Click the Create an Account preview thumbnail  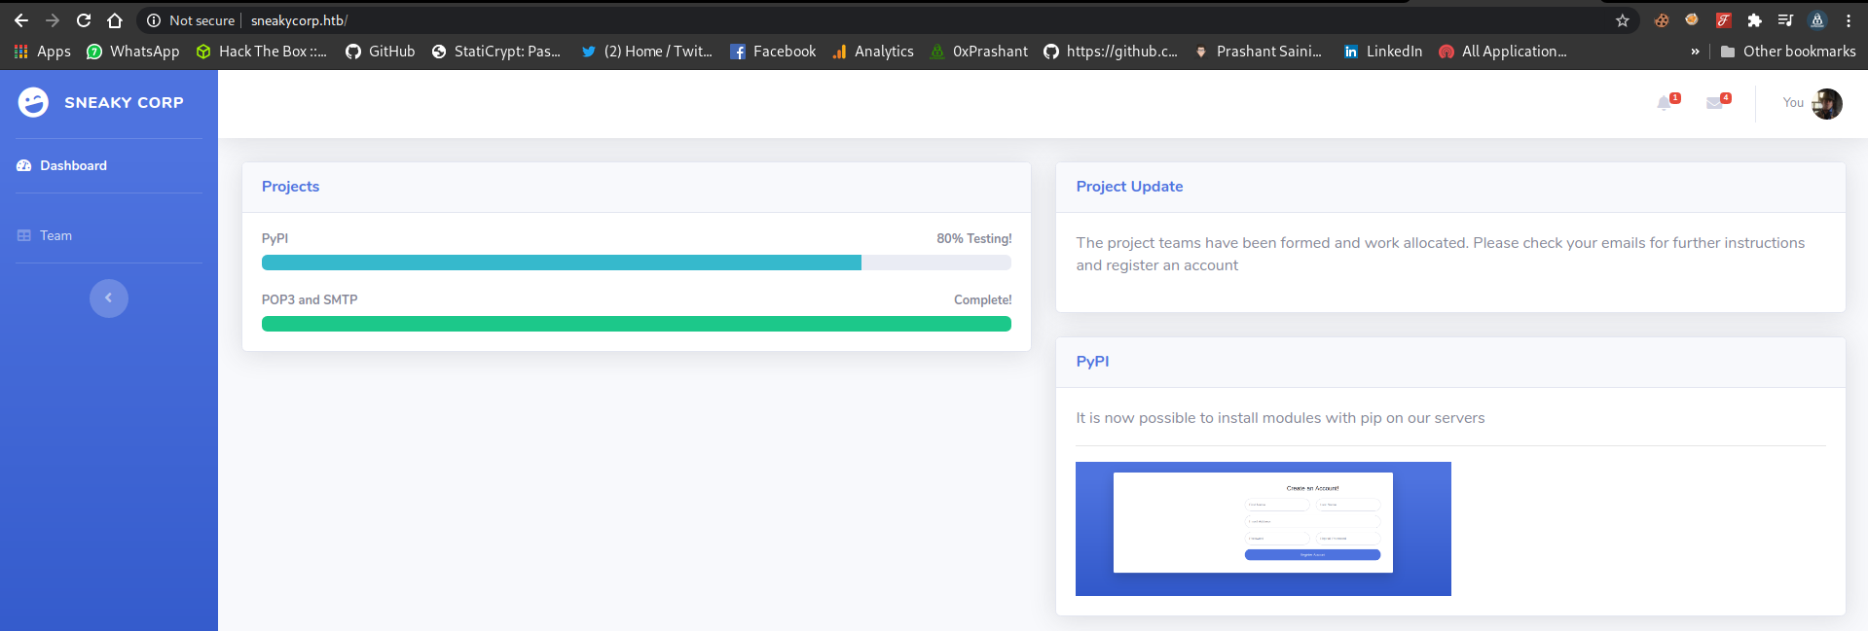(1263, 528)
